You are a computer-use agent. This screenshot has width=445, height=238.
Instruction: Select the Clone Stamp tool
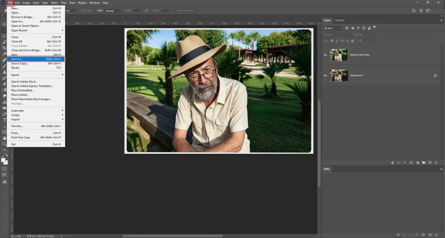pyautogui.click(x=4, y=72)
